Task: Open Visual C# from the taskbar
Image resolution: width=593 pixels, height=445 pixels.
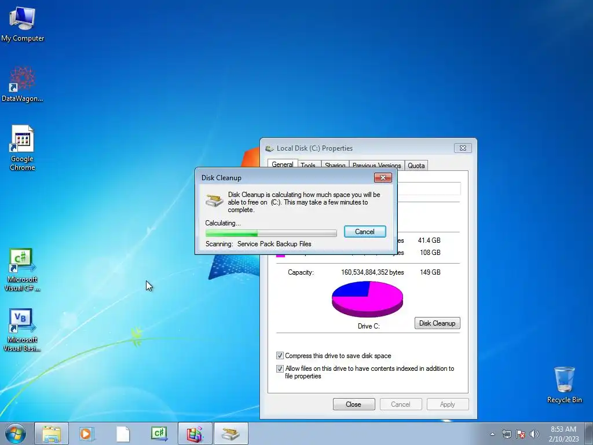Action: pos(159,433)
